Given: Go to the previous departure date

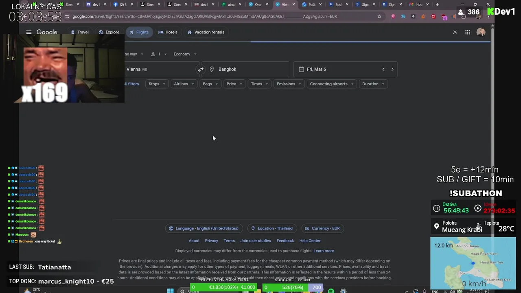Looking at the screenshot, I should (x=383, y=69).
